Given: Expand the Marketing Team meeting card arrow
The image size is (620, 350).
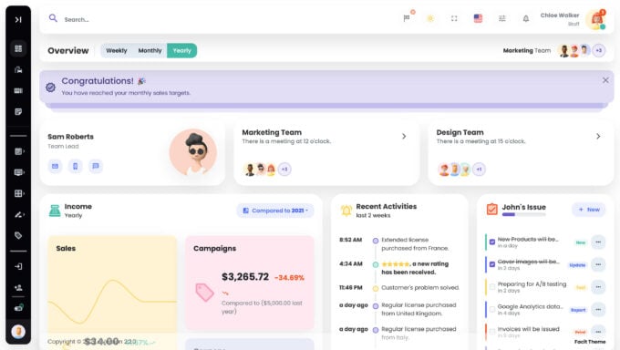Looking at the screenshot, I should (x=404, y=136).
